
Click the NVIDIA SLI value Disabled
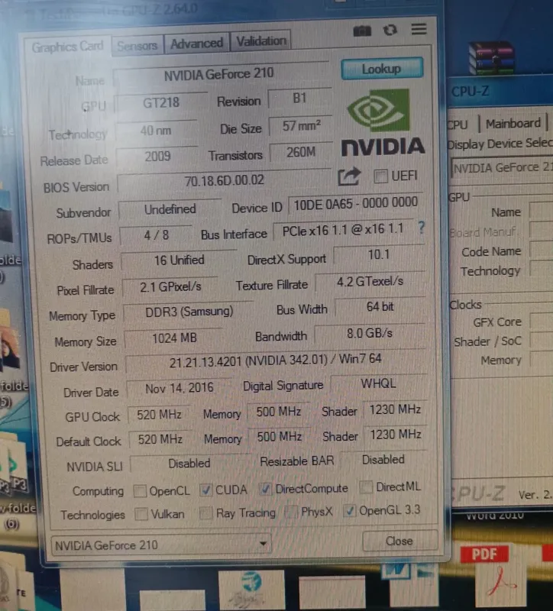[x=189, y=464]
